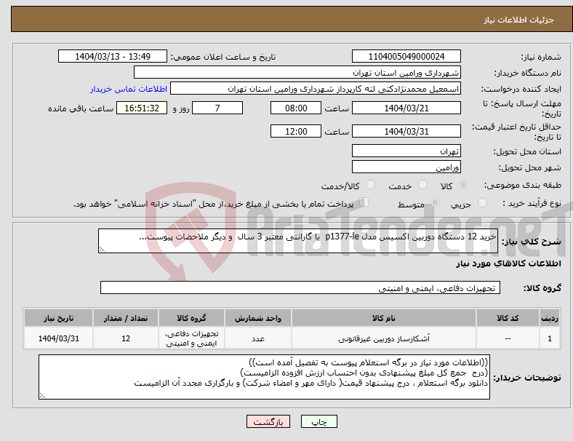The width and height of the screenshot is (573, 441).
Task: Click the goods group cell in row 1
Action: pyautogui.click(x=191, y=338)
